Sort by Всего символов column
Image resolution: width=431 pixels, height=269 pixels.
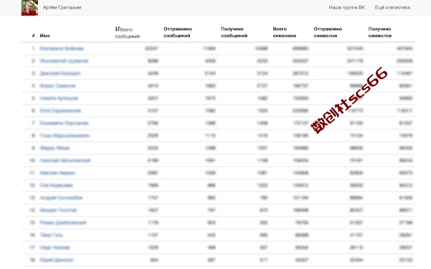point(284,32)
